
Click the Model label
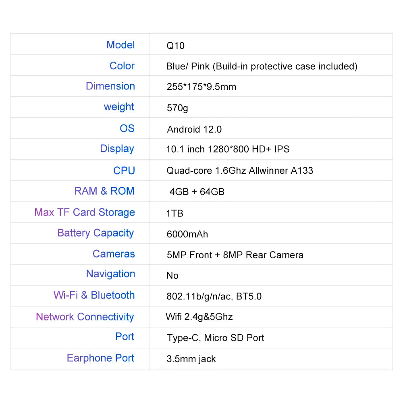[x=120, y=45]
